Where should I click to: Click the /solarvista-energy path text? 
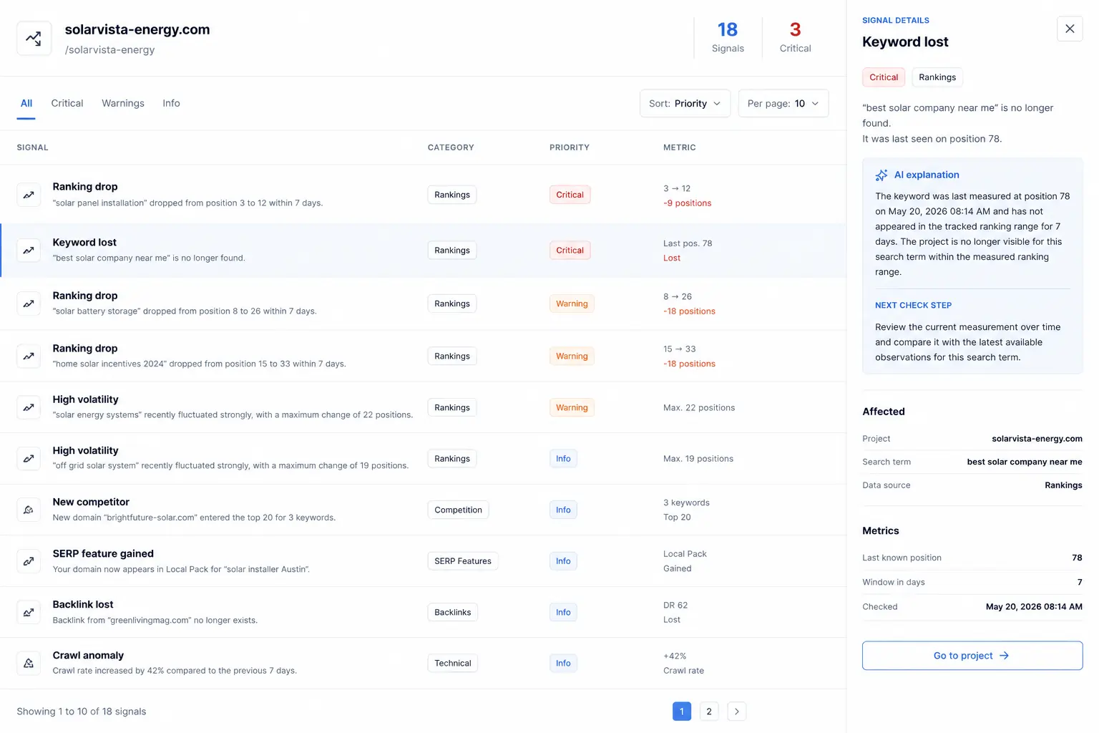pyautogui.click(x=109, y=50)
